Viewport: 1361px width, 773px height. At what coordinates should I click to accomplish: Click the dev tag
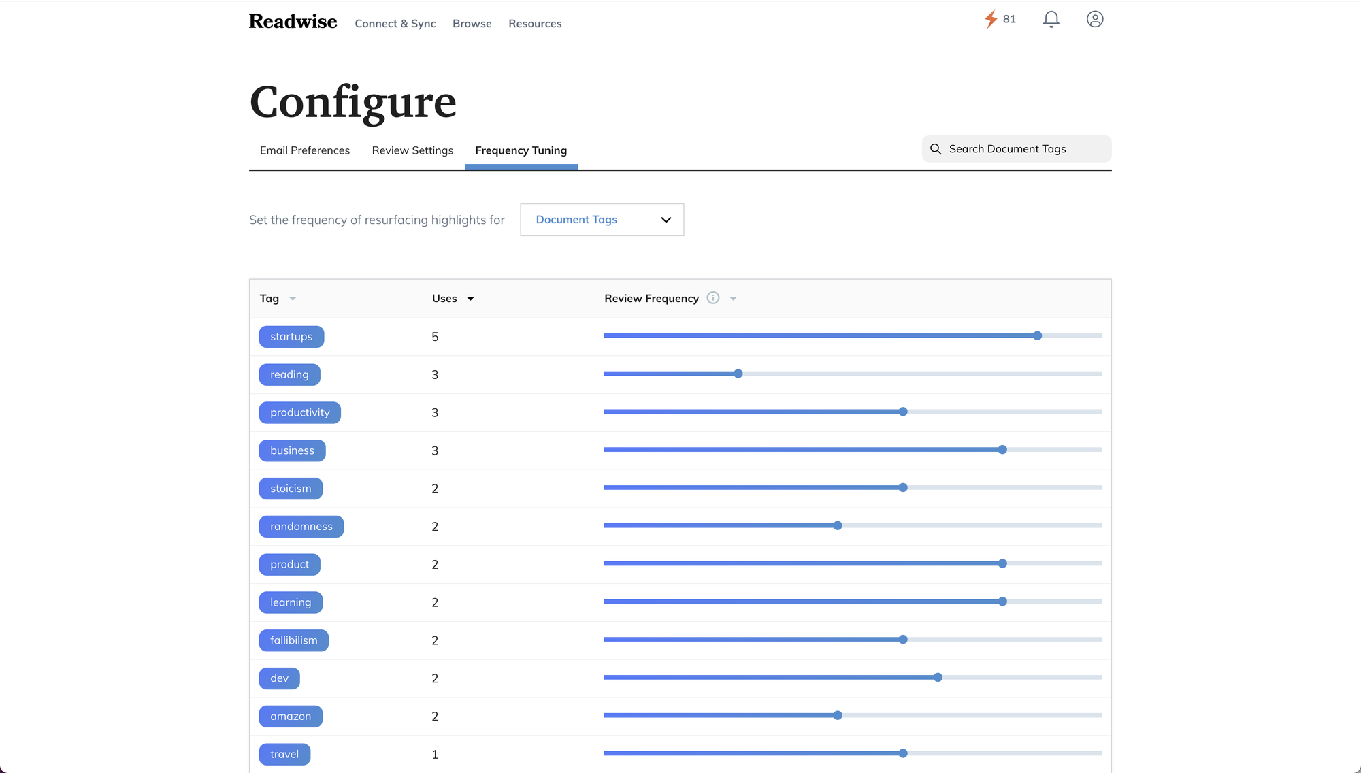click(x=280, y=678)
